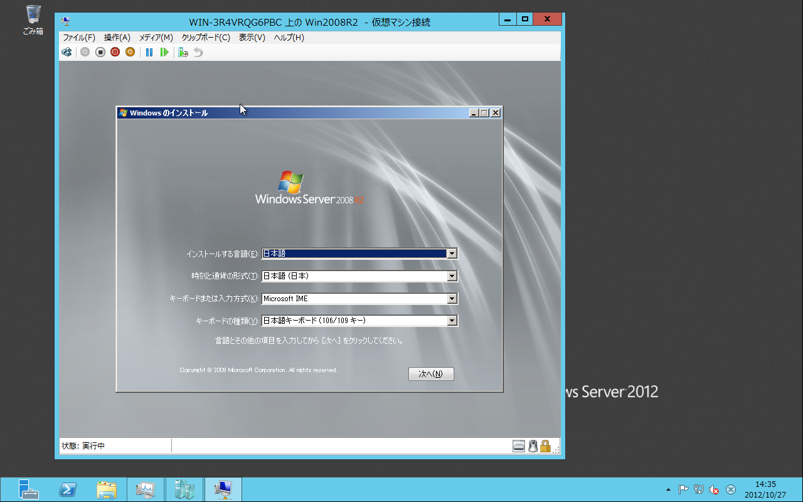803x502 pixels.
Task: Click the キーボードの種類(Y) label
Action: (227, 321)
